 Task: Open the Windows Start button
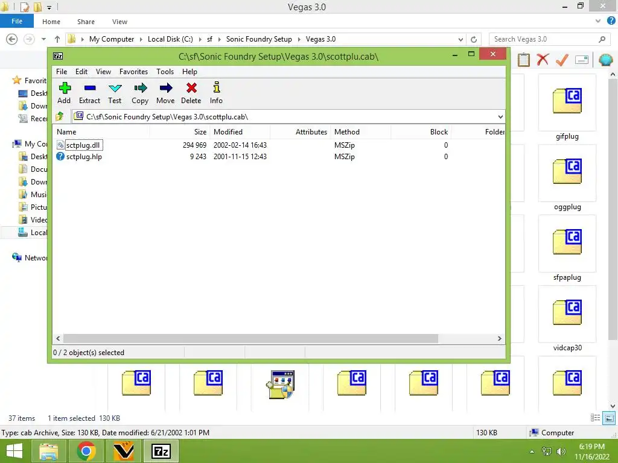coord(14,451)
